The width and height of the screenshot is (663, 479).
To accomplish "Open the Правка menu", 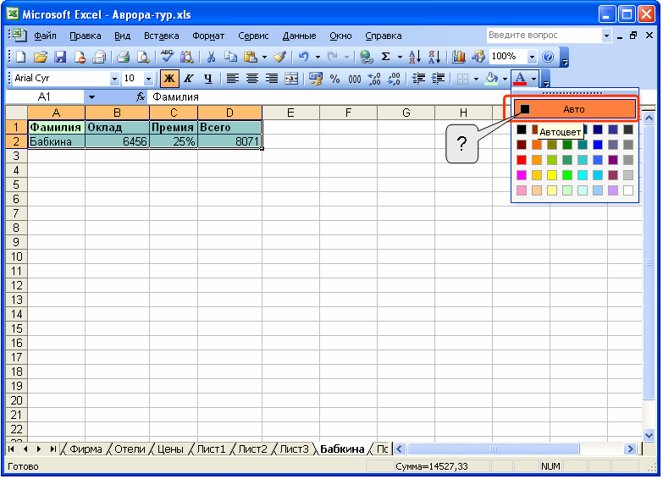I will point(85,36).
